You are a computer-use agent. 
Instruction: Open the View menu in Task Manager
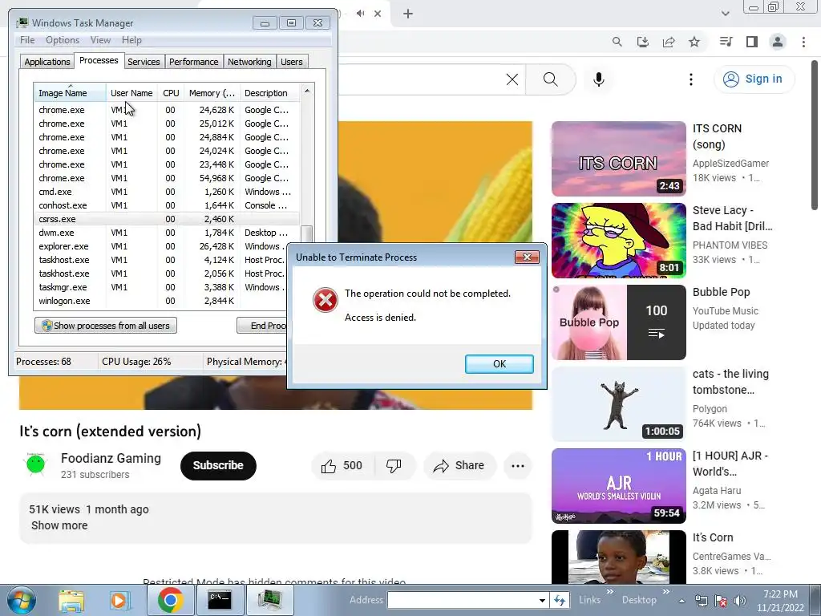pos(100,40)
